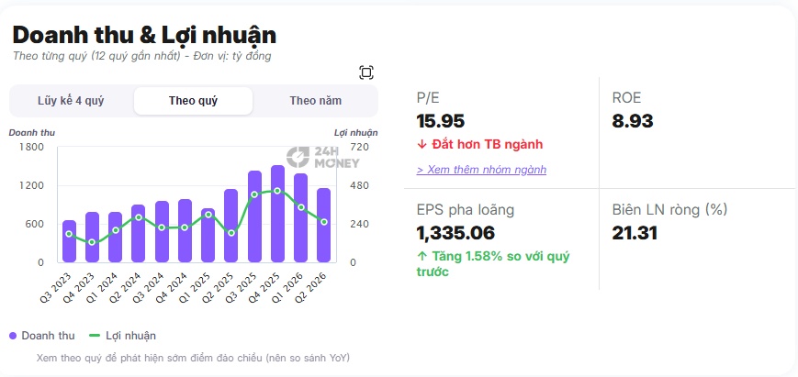
Task: Click the Q1 2024 revenue bar
Action: tap(116, 238)
